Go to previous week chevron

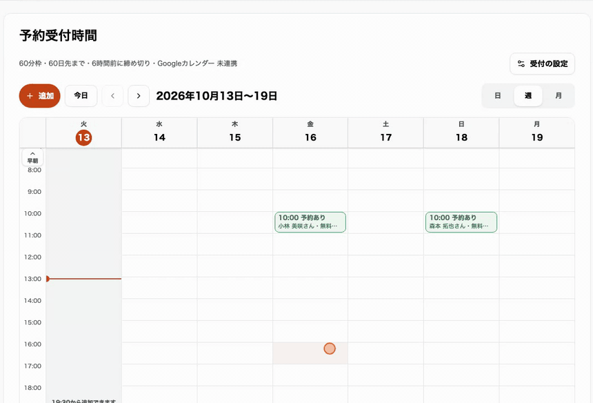tap(112, 96)
